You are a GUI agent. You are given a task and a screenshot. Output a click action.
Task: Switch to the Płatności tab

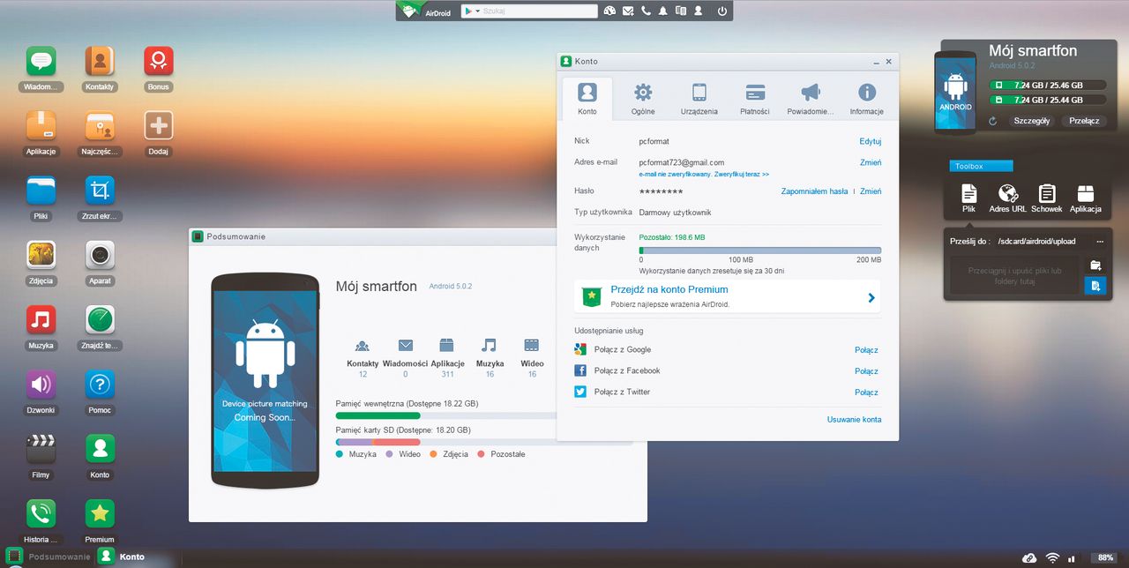(755, 98)
